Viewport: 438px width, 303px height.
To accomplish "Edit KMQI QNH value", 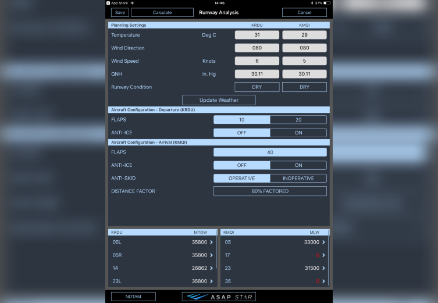I will point(304,74).
